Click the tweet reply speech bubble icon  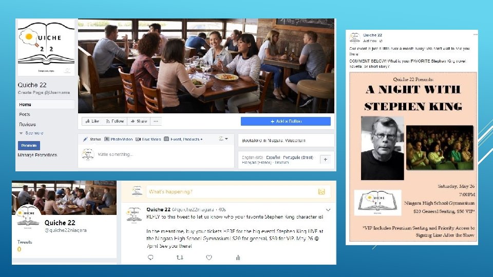point(150,258)
